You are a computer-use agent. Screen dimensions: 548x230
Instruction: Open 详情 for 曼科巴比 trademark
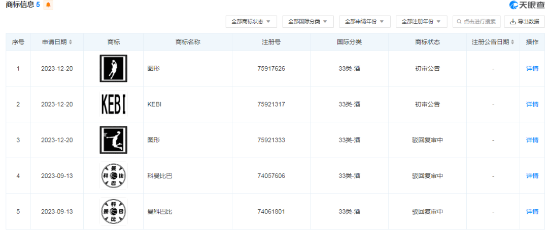click(532, 211)
